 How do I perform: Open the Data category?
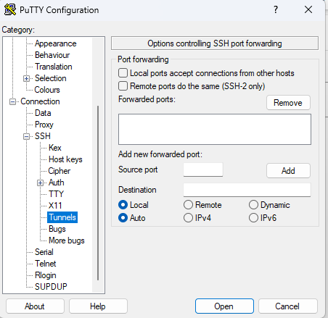43,113
